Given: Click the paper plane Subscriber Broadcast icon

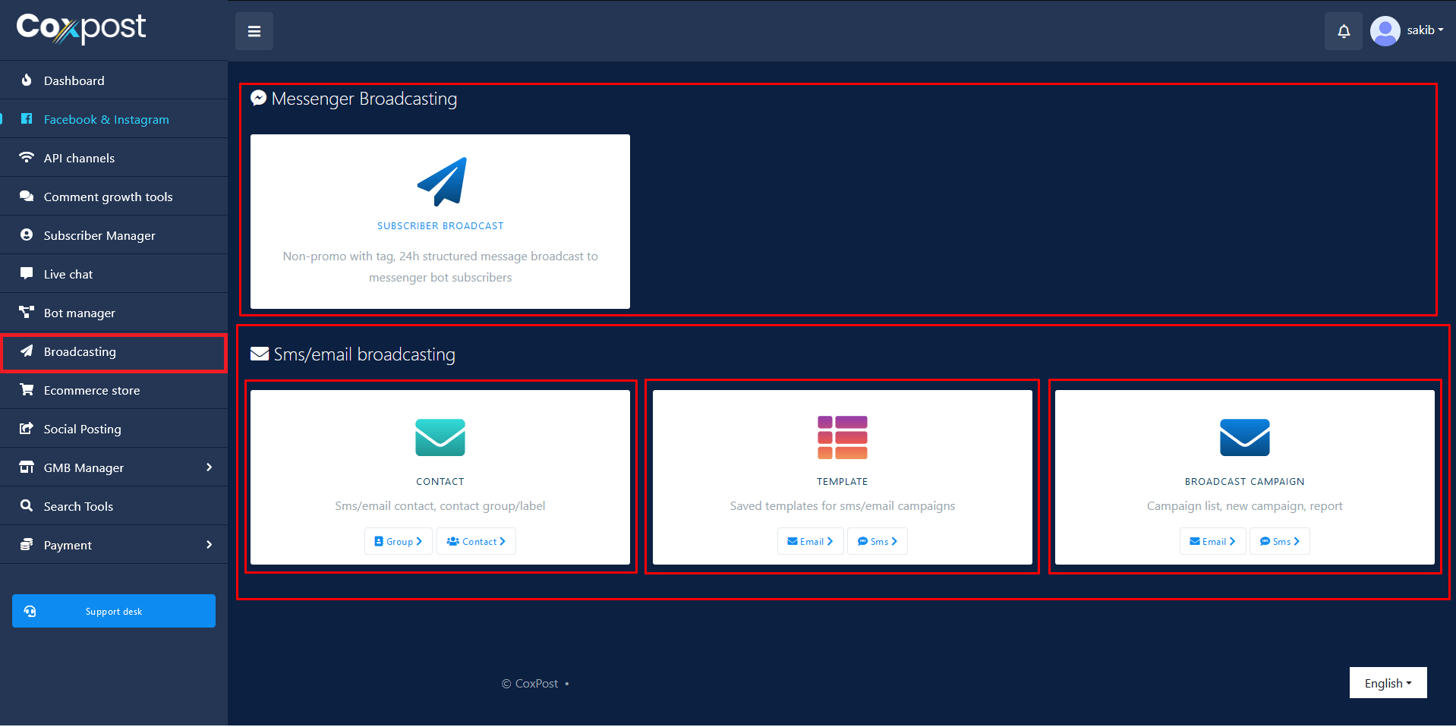Looking at the screenshot, I should (441, 181).
